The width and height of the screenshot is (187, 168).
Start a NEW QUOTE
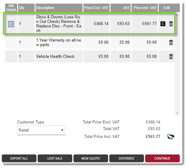(91, 158)
